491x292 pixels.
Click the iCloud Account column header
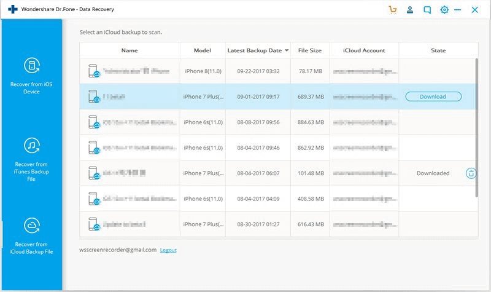click(x=365, y=50)
